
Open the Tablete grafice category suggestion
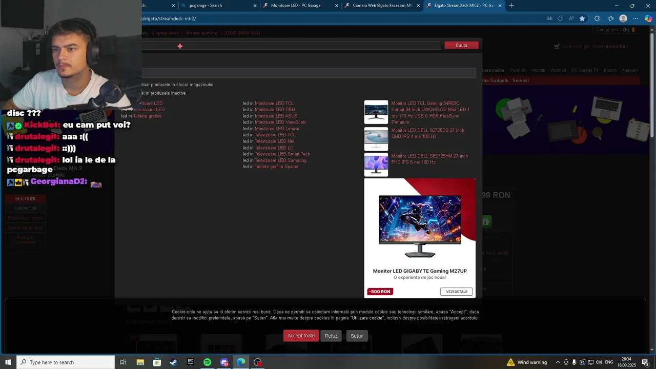tap(147, 116)
